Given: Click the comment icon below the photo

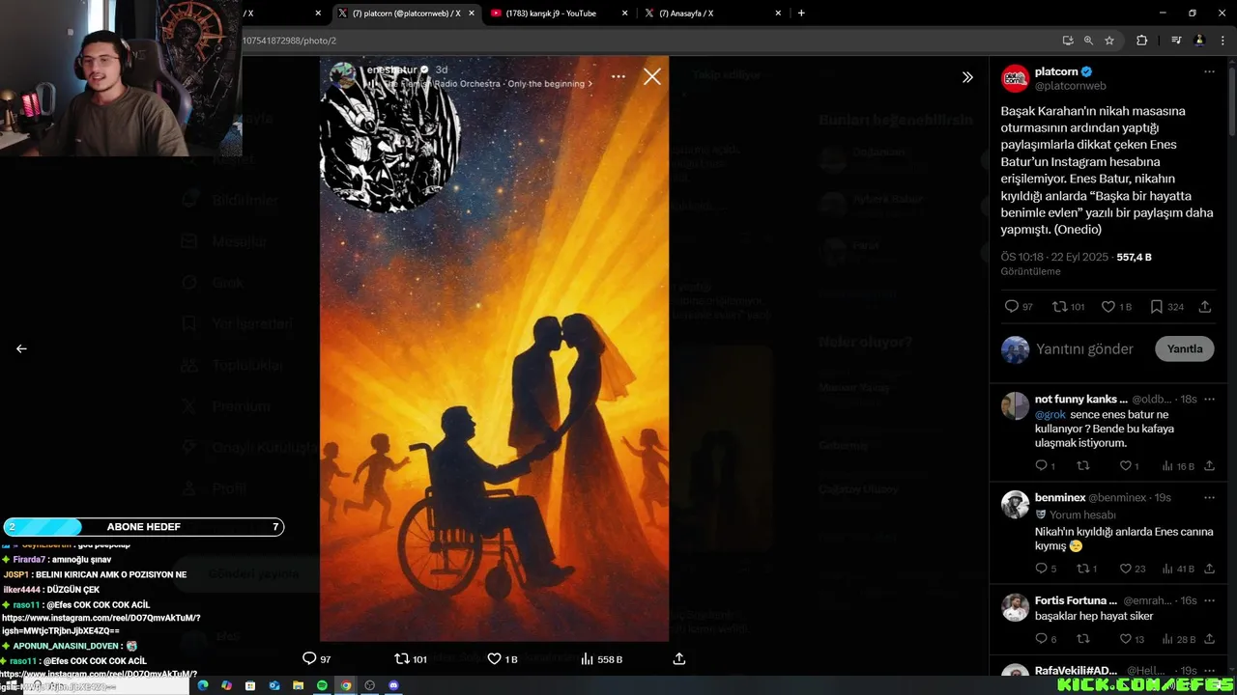Looking at the screenshot, I should [309, 658].
